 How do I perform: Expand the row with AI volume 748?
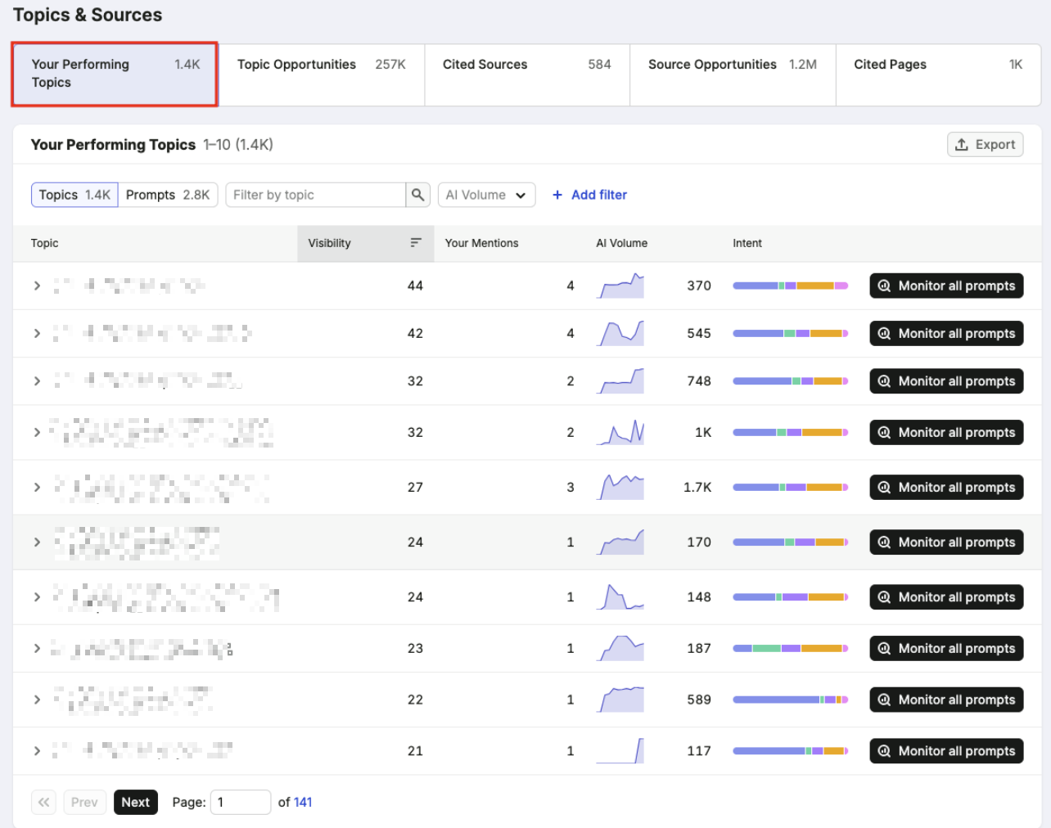point(37,381)
